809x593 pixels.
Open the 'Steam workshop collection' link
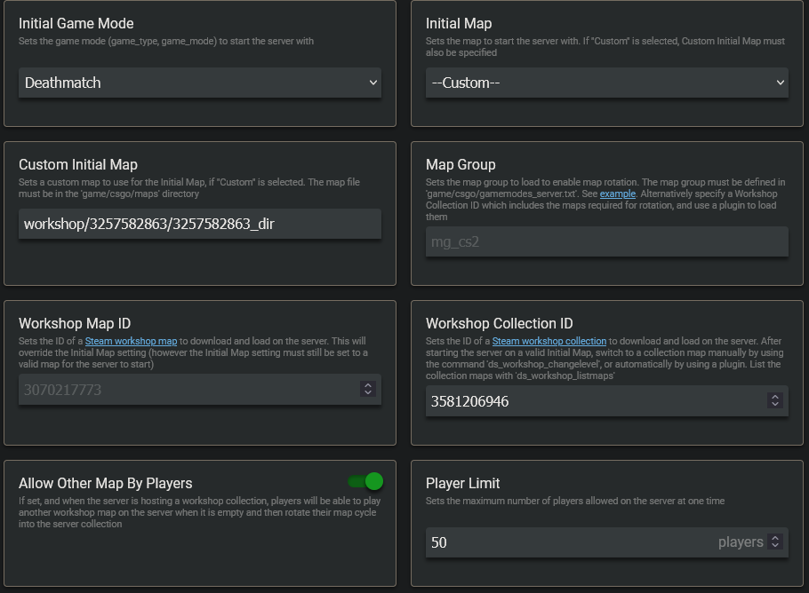(549, 341)
